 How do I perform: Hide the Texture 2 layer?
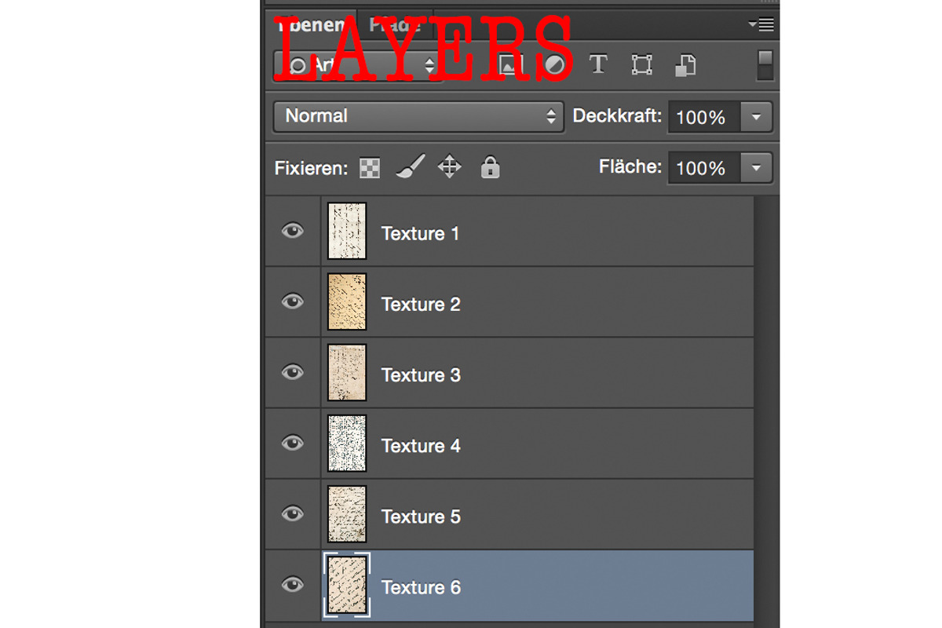tap(293, 301)
